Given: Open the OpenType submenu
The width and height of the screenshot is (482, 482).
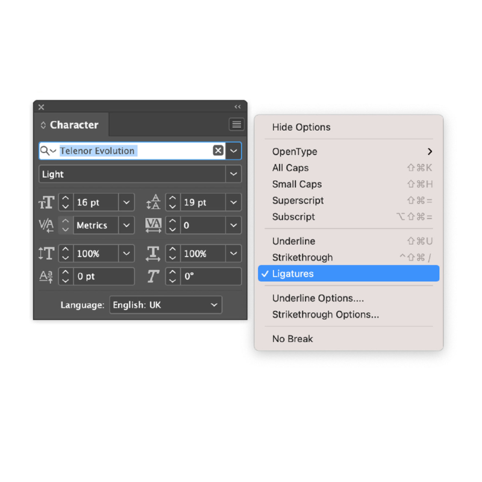Looking at the screenshot, I should (x=349, y=152).
